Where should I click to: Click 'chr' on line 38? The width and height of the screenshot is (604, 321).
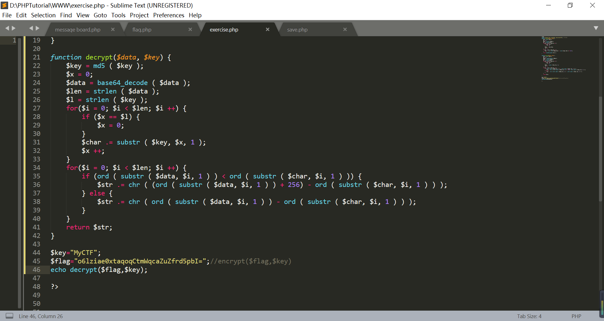click(134, 202)
